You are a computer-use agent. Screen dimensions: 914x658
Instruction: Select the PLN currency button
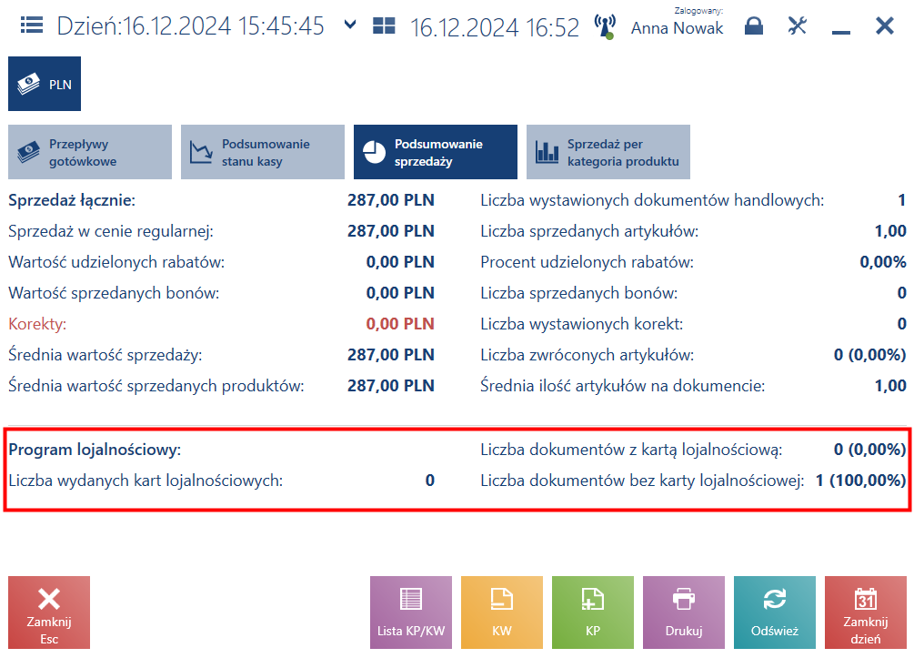pyautogui.click(x=45, y=84)
